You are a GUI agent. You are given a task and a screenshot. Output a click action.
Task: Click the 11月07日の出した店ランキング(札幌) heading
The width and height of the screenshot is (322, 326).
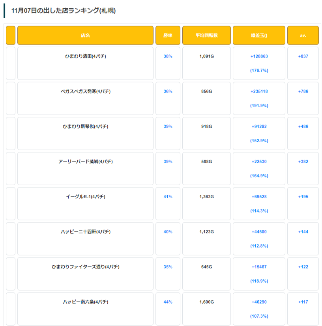click(64, 10)
